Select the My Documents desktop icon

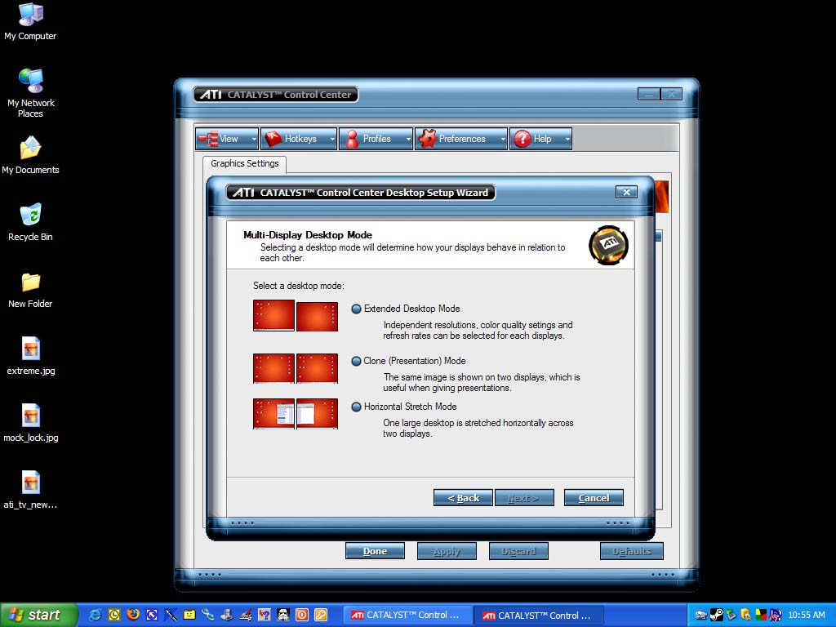[x=30, y=155]
